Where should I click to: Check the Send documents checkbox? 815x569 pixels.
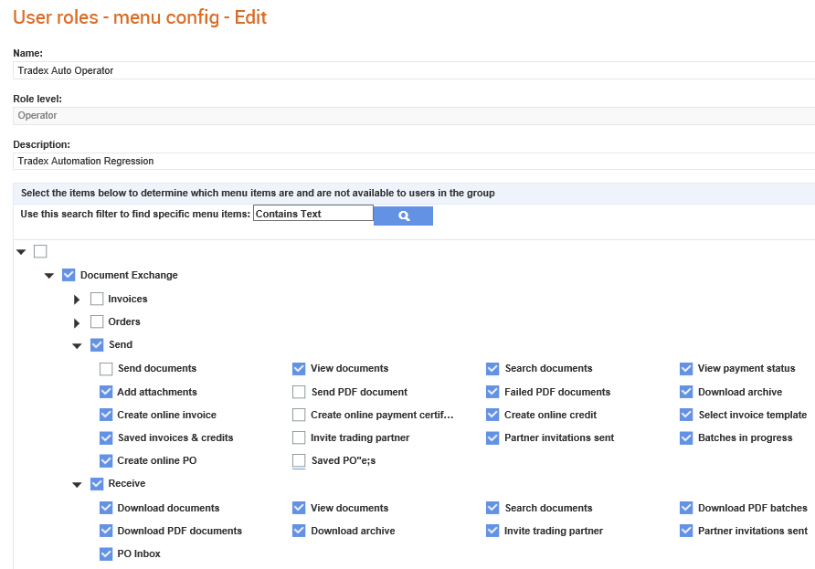(106, 369)
